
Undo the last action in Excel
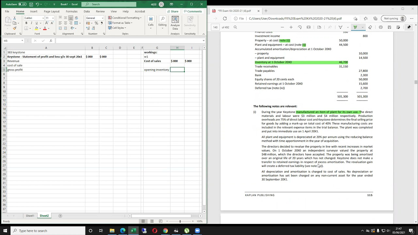(37, 4)
